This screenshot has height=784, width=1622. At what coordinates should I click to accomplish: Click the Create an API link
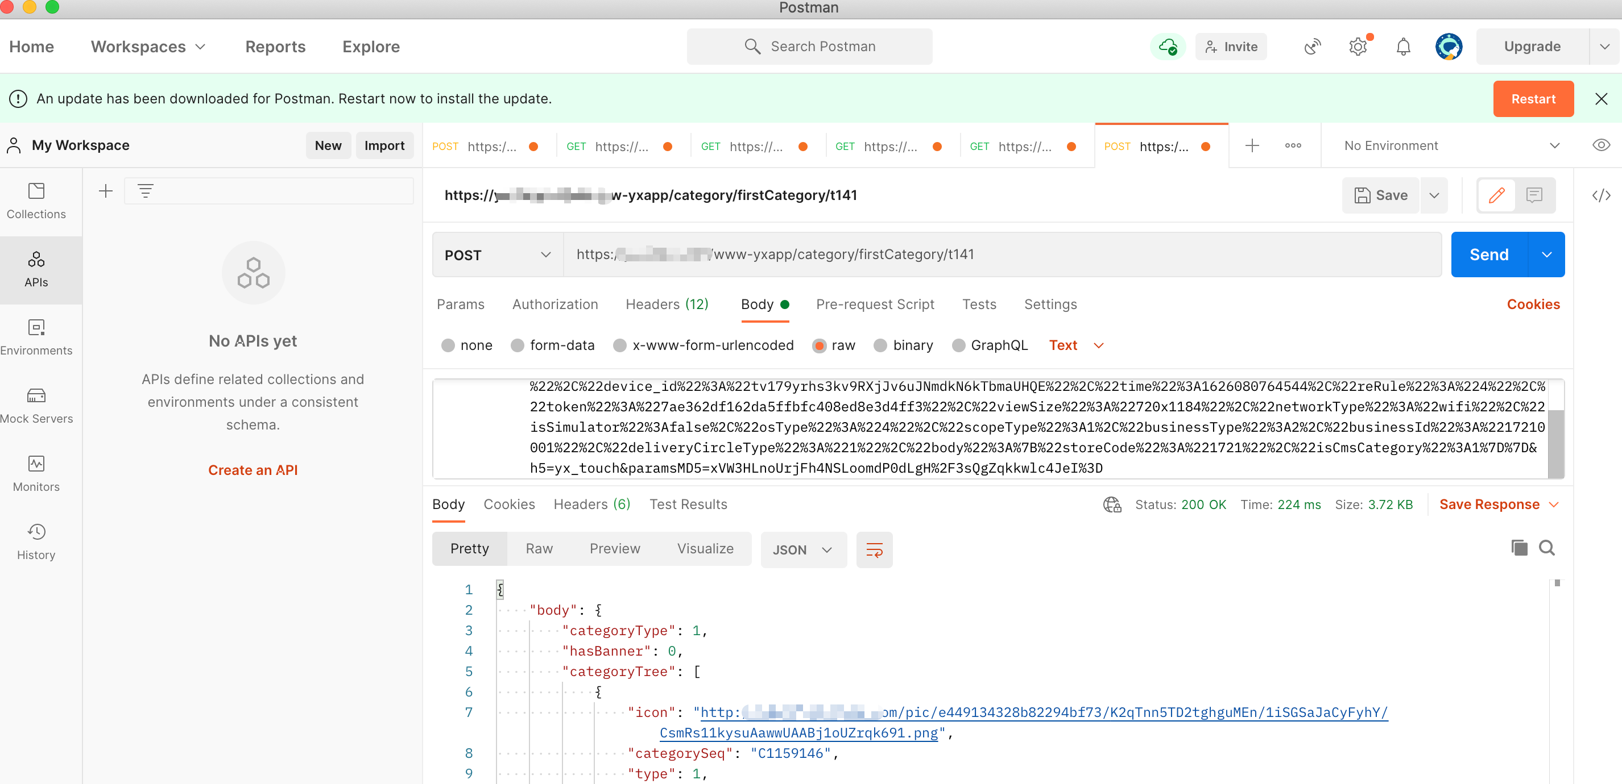point(253,470)
